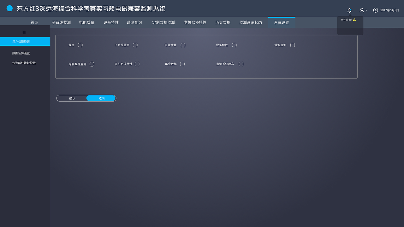The height and width of the screenshot is (227, 404).
Task: Enable 定制数据监测 permission checkbox
Action: [x=92, y=64]
